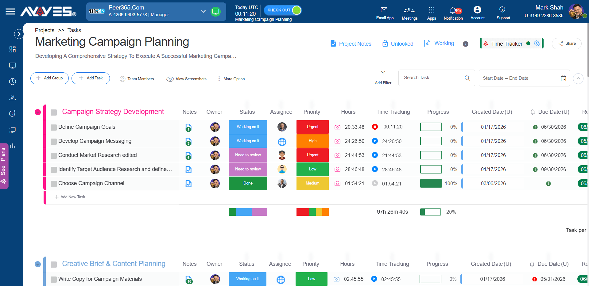
Task: Open the clock icon in left sidebar
Action: click(x=13, y=82)
